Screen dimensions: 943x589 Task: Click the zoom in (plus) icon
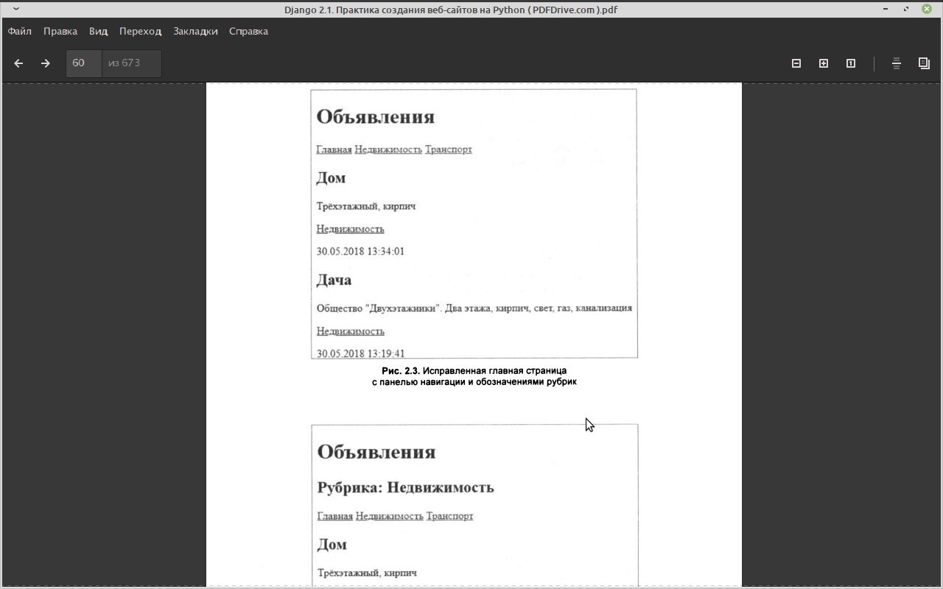(x=824, y=63)
